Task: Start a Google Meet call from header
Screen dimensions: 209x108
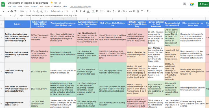Action: [x=192, y=4]
